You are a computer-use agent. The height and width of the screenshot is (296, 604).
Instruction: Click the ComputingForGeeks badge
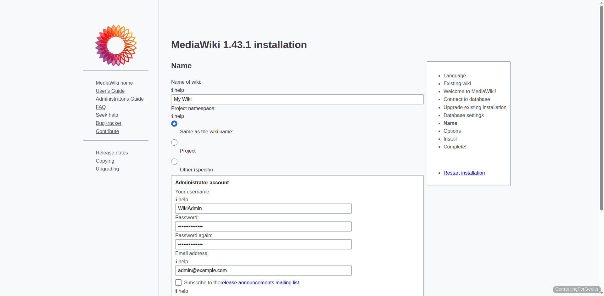click(577, 289)
